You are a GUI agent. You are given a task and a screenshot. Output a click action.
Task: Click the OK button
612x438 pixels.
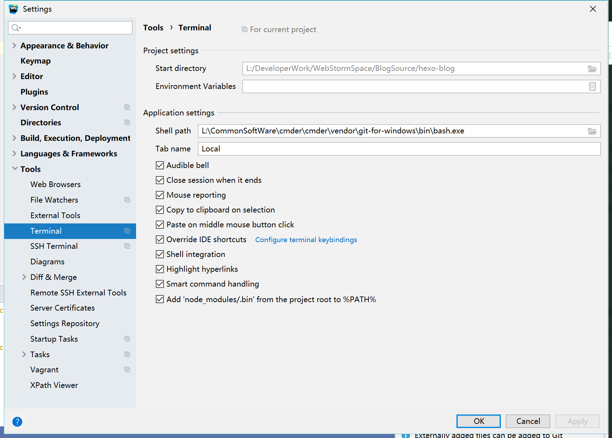tap(478, 421)
